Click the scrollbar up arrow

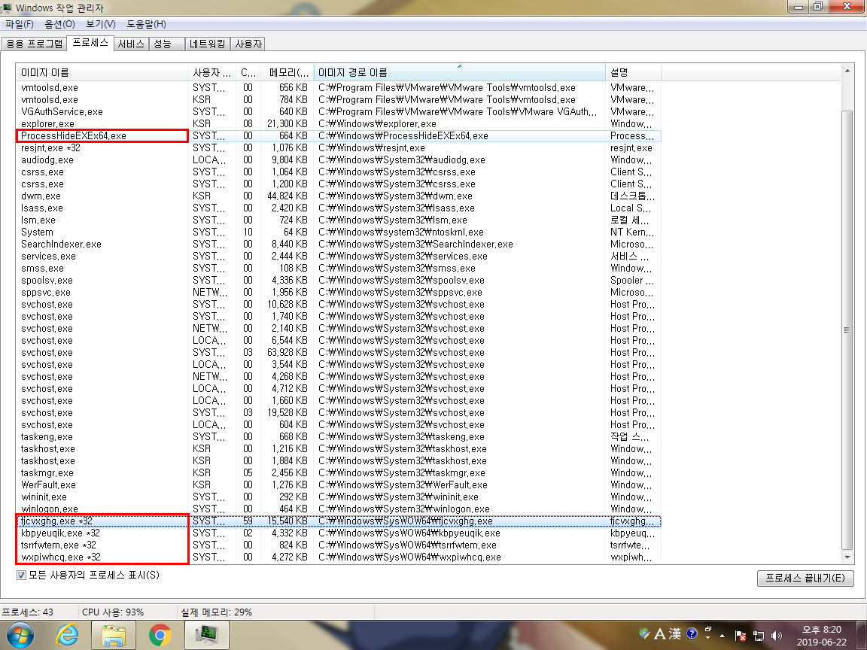[847, 71]
